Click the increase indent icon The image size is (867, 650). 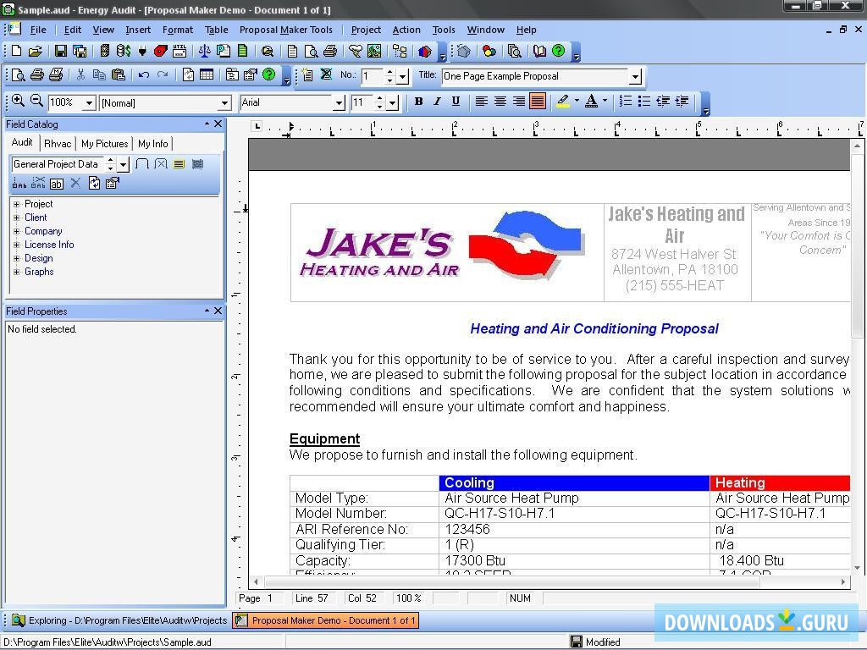pyautogui.click(x=682, y=102)
